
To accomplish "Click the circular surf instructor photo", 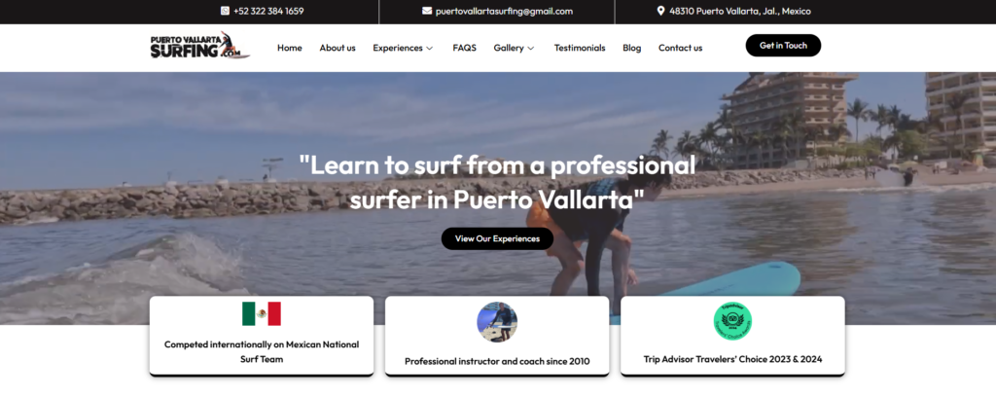I will pyautogui.click(x=497, y=322).
